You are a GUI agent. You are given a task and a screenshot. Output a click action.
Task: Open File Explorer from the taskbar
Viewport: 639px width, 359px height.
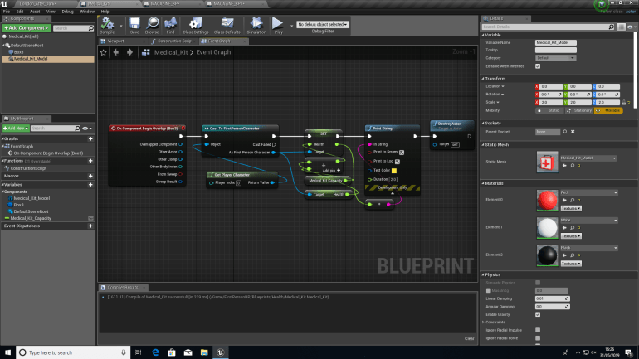point(204,352)
